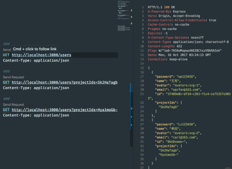
Task: Click the avatar "avatars:svg-2" line
Action: pos(178,133)
